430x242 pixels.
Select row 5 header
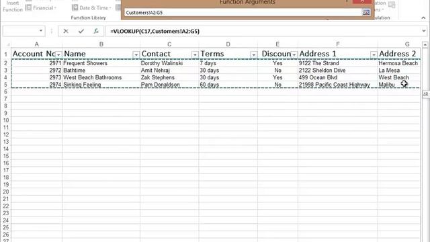[x=5, y=85]
